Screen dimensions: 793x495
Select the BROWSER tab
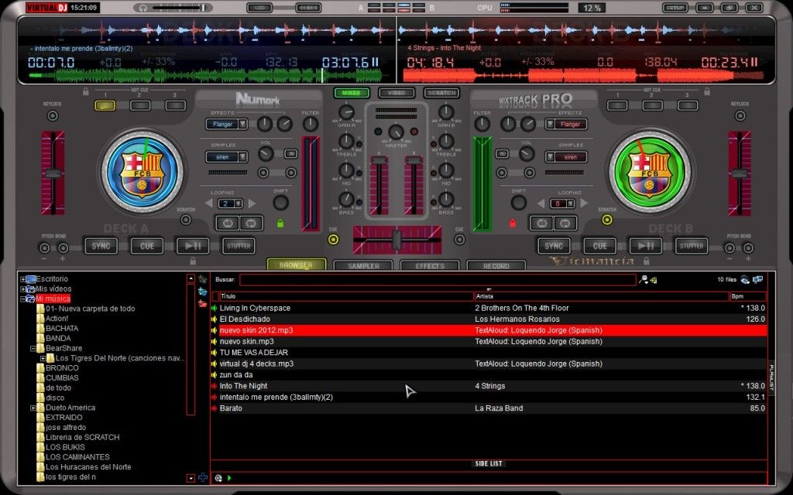click(x=297, y=265)
